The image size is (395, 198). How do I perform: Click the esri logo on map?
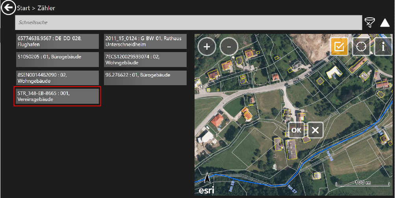(x=206, y=191)
